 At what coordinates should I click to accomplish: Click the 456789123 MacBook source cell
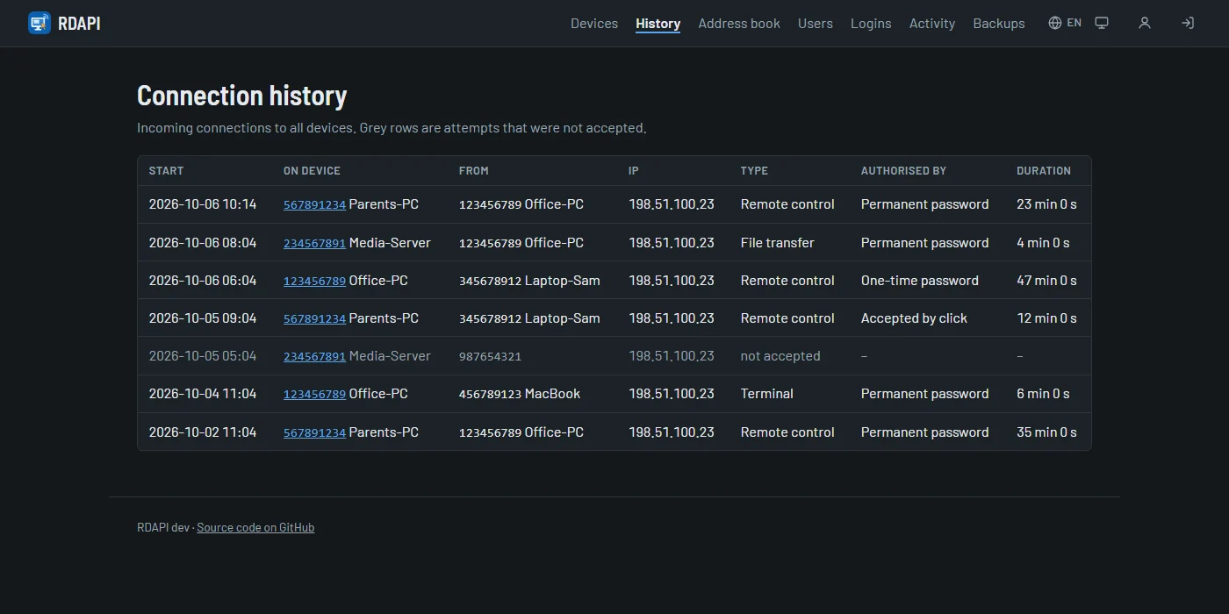coord(520,394)
